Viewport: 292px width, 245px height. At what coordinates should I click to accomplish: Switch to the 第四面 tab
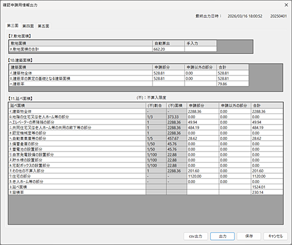pos(28,26)
